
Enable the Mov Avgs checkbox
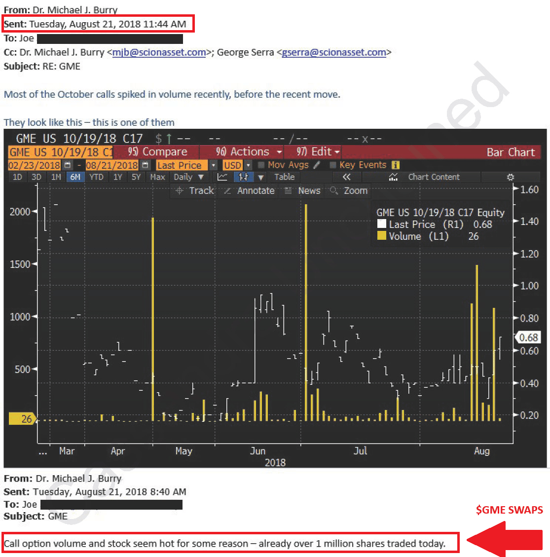pyautogui.click(x=261, y=165)
